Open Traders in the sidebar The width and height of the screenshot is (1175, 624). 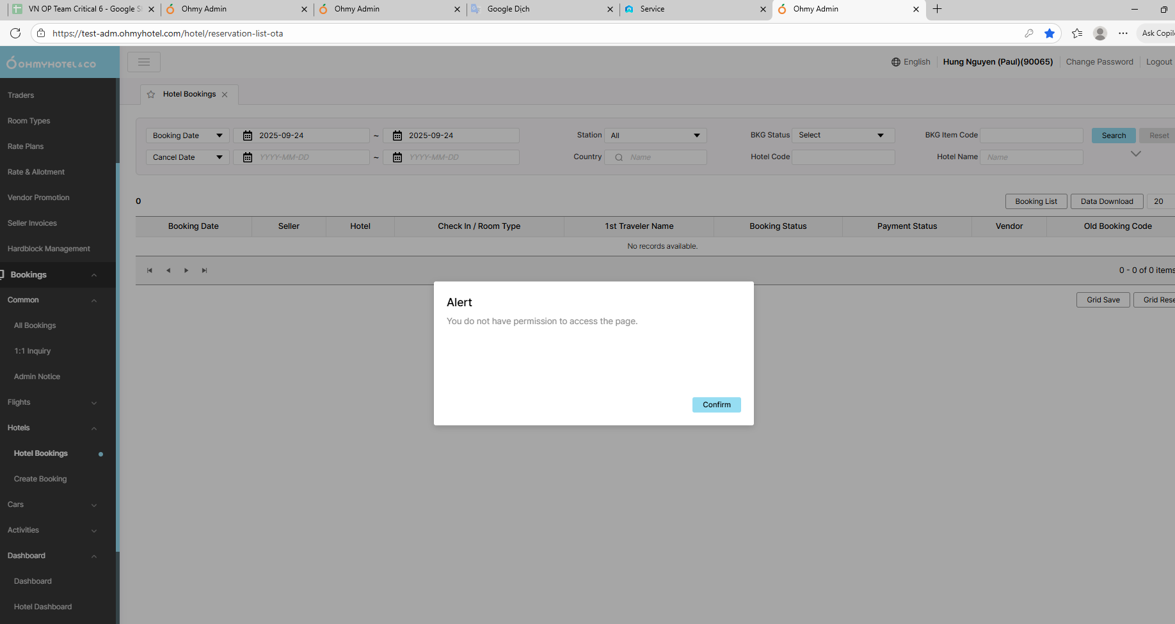[21, 95]
